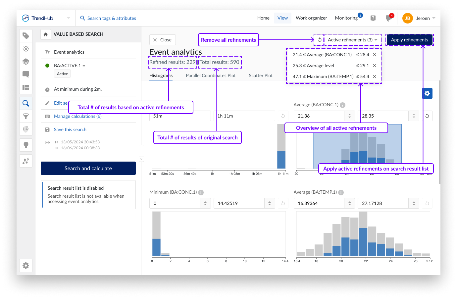This screenshot has width=457, height=298.
Task: Click the blue histogram settings gear
Action: (x=427, y=93)
